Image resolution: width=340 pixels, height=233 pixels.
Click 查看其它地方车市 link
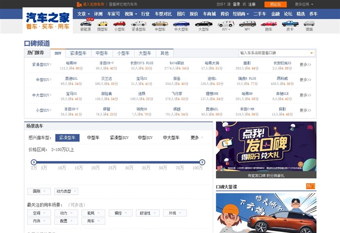point(123,4)
